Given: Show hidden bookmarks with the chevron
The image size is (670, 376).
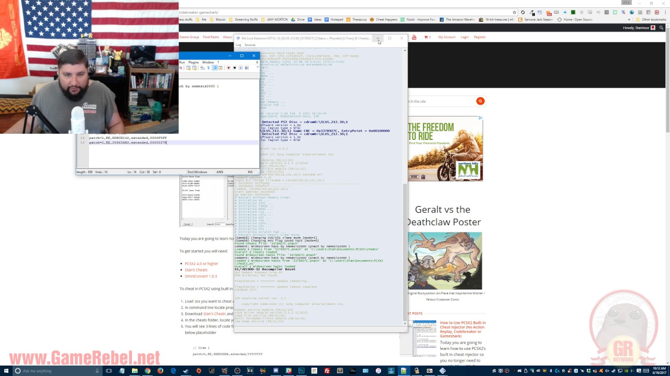Looking at the screenshot, I should (x=629, y=19).
